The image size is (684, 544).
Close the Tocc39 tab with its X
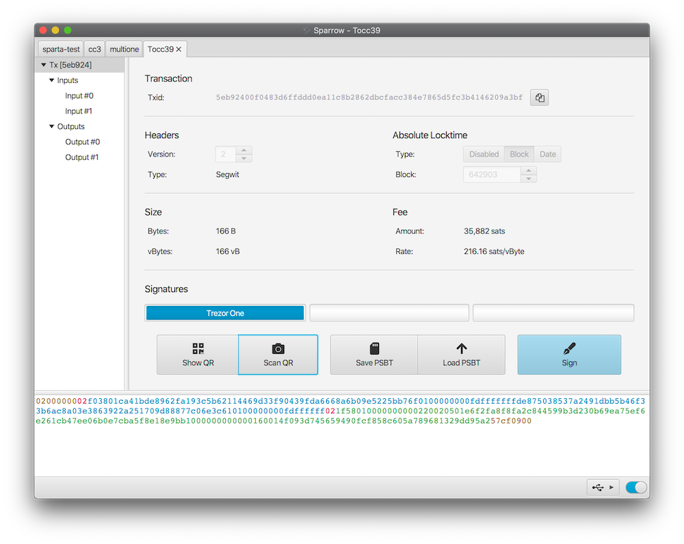coord(179,49)
